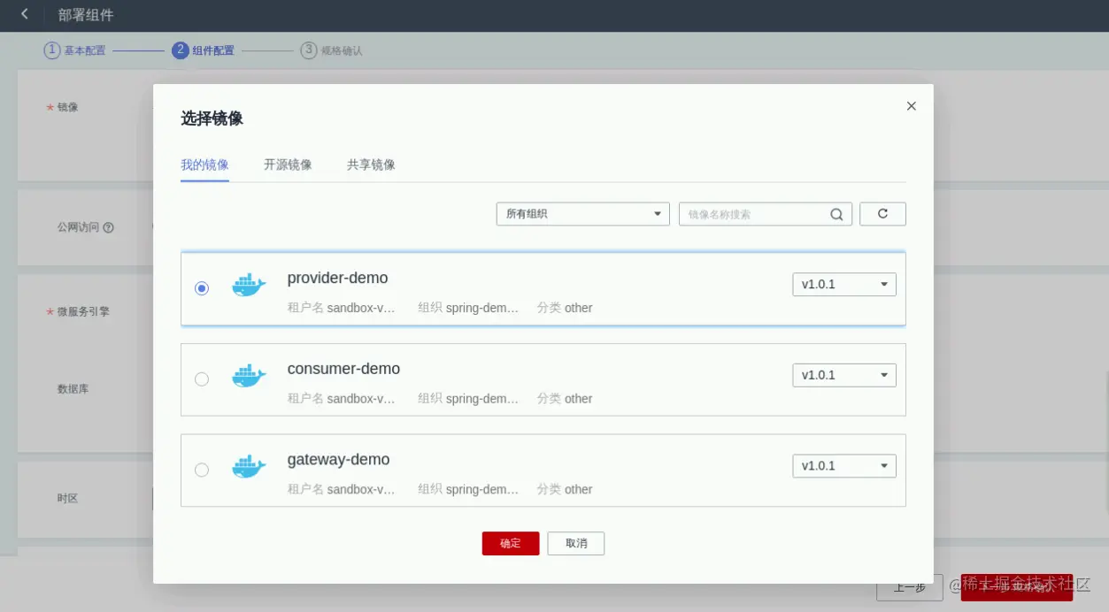Click step 2 组件配置 in the wizard
This screenshot has width=1109, height=612.
pyautogui.click(x=204, y=50)
